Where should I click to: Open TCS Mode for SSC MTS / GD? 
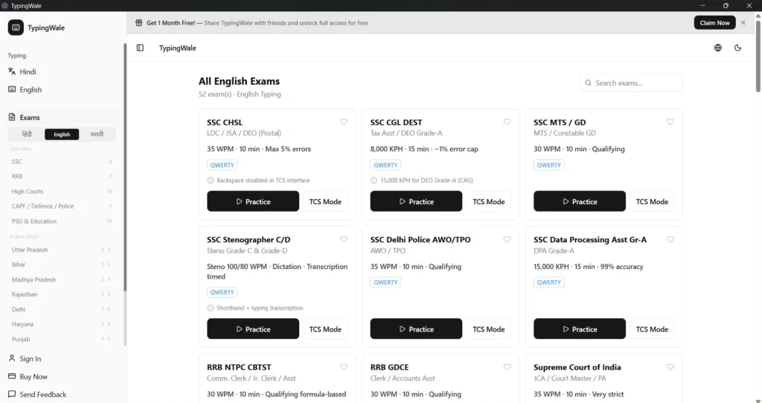(652, 201)
